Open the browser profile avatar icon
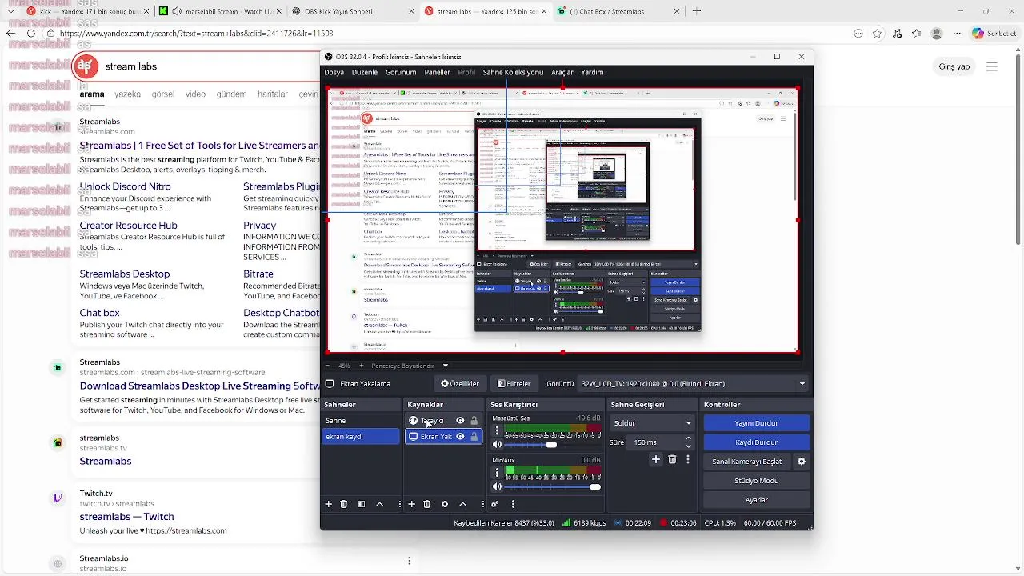The width and height of the screenshot is (1024, 576). [937, 34]
